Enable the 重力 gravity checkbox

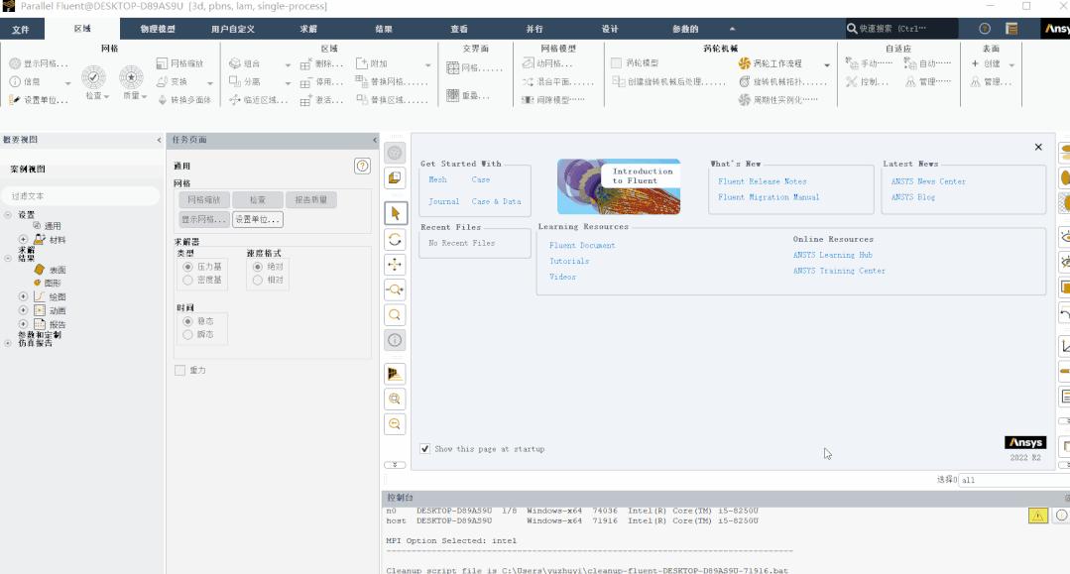[180, 370]
